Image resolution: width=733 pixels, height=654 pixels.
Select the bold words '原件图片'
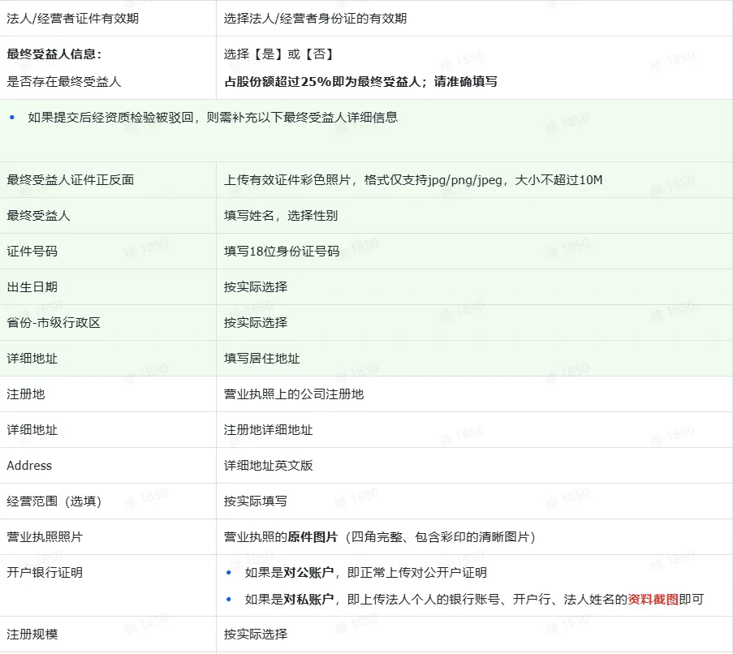[x=313, y=536]
